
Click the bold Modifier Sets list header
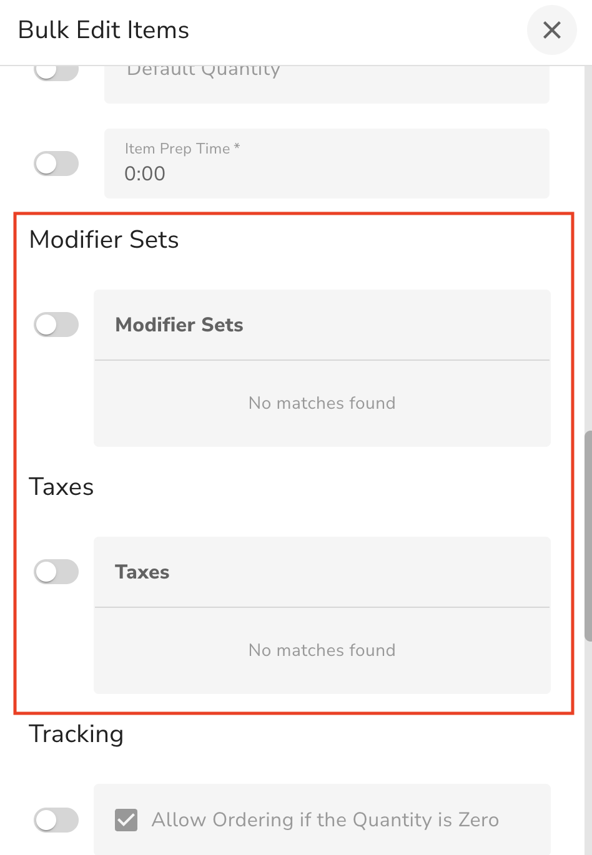(x=179, y=325)
